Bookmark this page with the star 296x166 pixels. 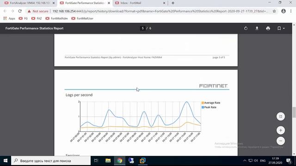tap(274, 11)
